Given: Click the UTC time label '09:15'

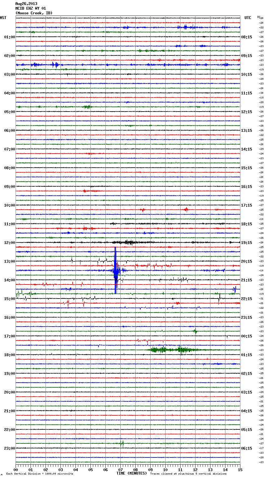Looking at the screenshot, I should (x=247, y=55).
